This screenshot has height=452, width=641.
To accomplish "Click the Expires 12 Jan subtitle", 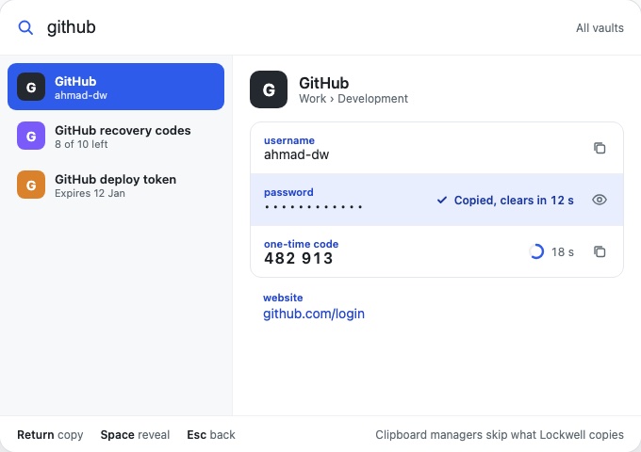I will [x=90, y=193].
